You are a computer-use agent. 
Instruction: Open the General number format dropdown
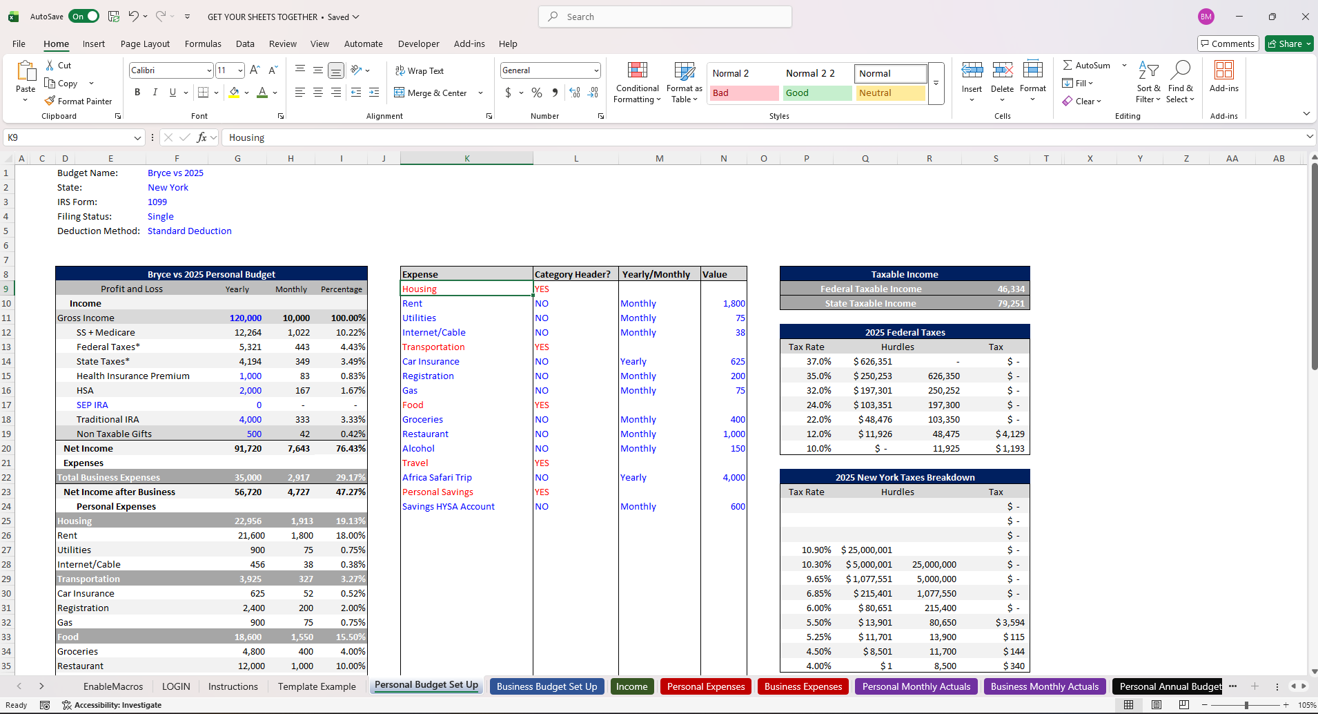point(596,70)
